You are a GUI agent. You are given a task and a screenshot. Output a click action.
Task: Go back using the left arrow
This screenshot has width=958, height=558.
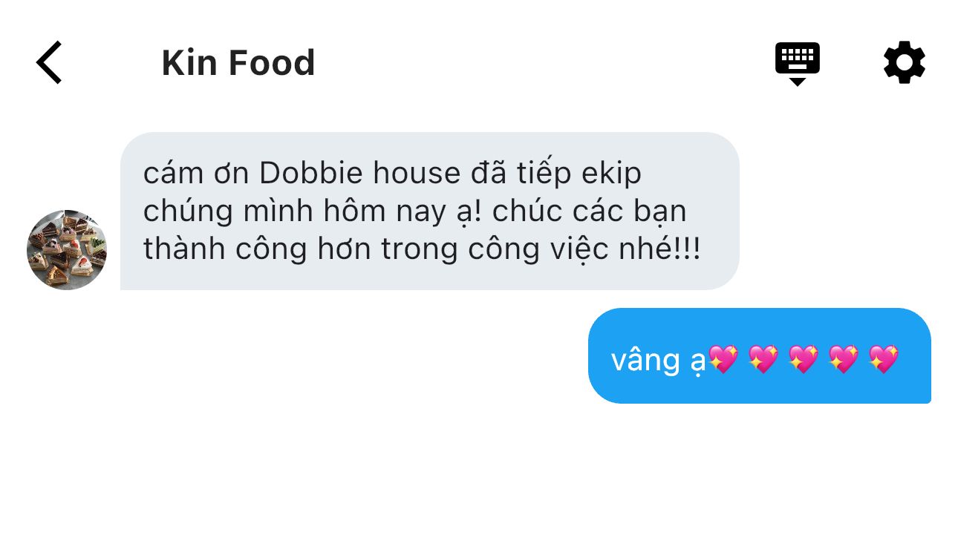click(49, 62)
